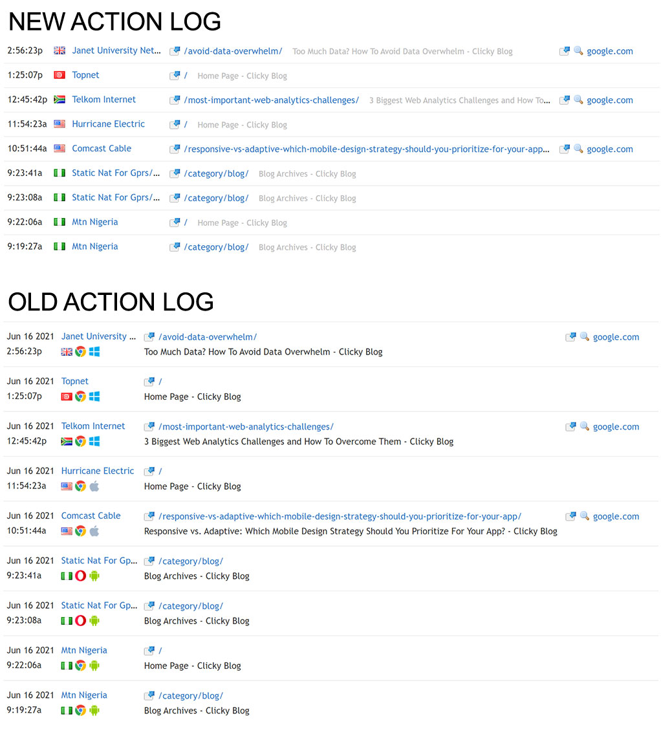This screenshot has width=661, height=738.
Task: Click Android icon in old log 9:19:27a row
Action: coord(94,710)
